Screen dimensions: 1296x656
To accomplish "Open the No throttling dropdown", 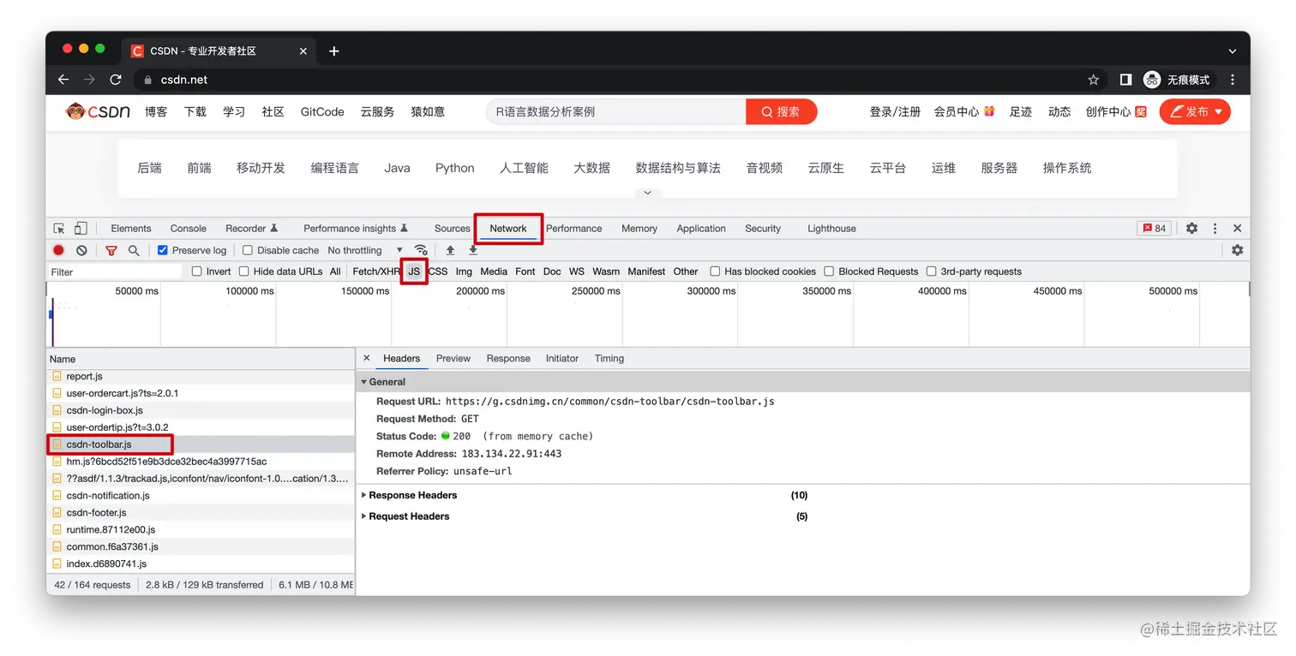I will (x=365, y=250).
